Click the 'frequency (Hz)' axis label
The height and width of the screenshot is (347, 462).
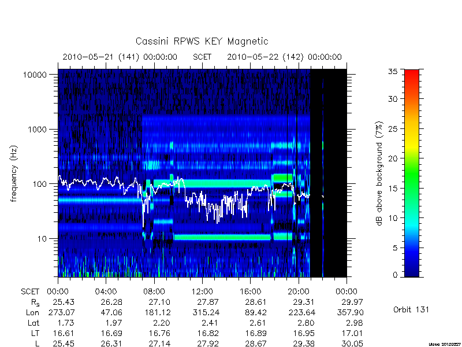pyautogui.click(x=14, y=173)
